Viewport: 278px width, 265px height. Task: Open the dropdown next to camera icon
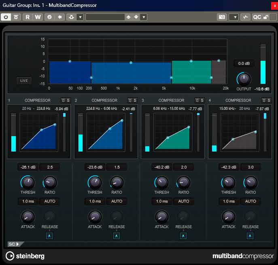(233, 17)
